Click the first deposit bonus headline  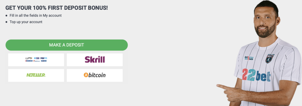click(x=57, y=8)
